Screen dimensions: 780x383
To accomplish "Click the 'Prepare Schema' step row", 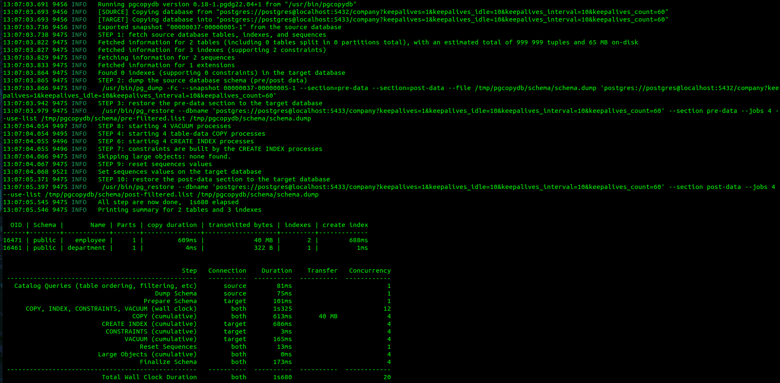I will [x=267, y=301].
